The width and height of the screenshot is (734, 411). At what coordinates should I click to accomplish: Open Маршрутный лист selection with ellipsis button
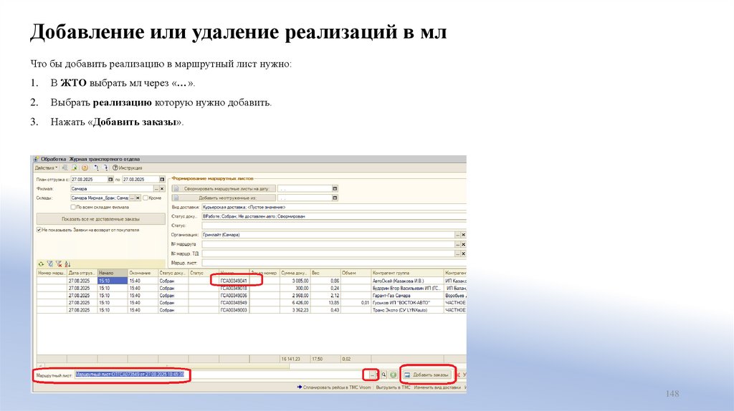(x=372, y=375)
